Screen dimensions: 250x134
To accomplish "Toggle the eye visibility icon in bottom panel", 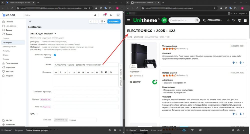I will [184, 130].
